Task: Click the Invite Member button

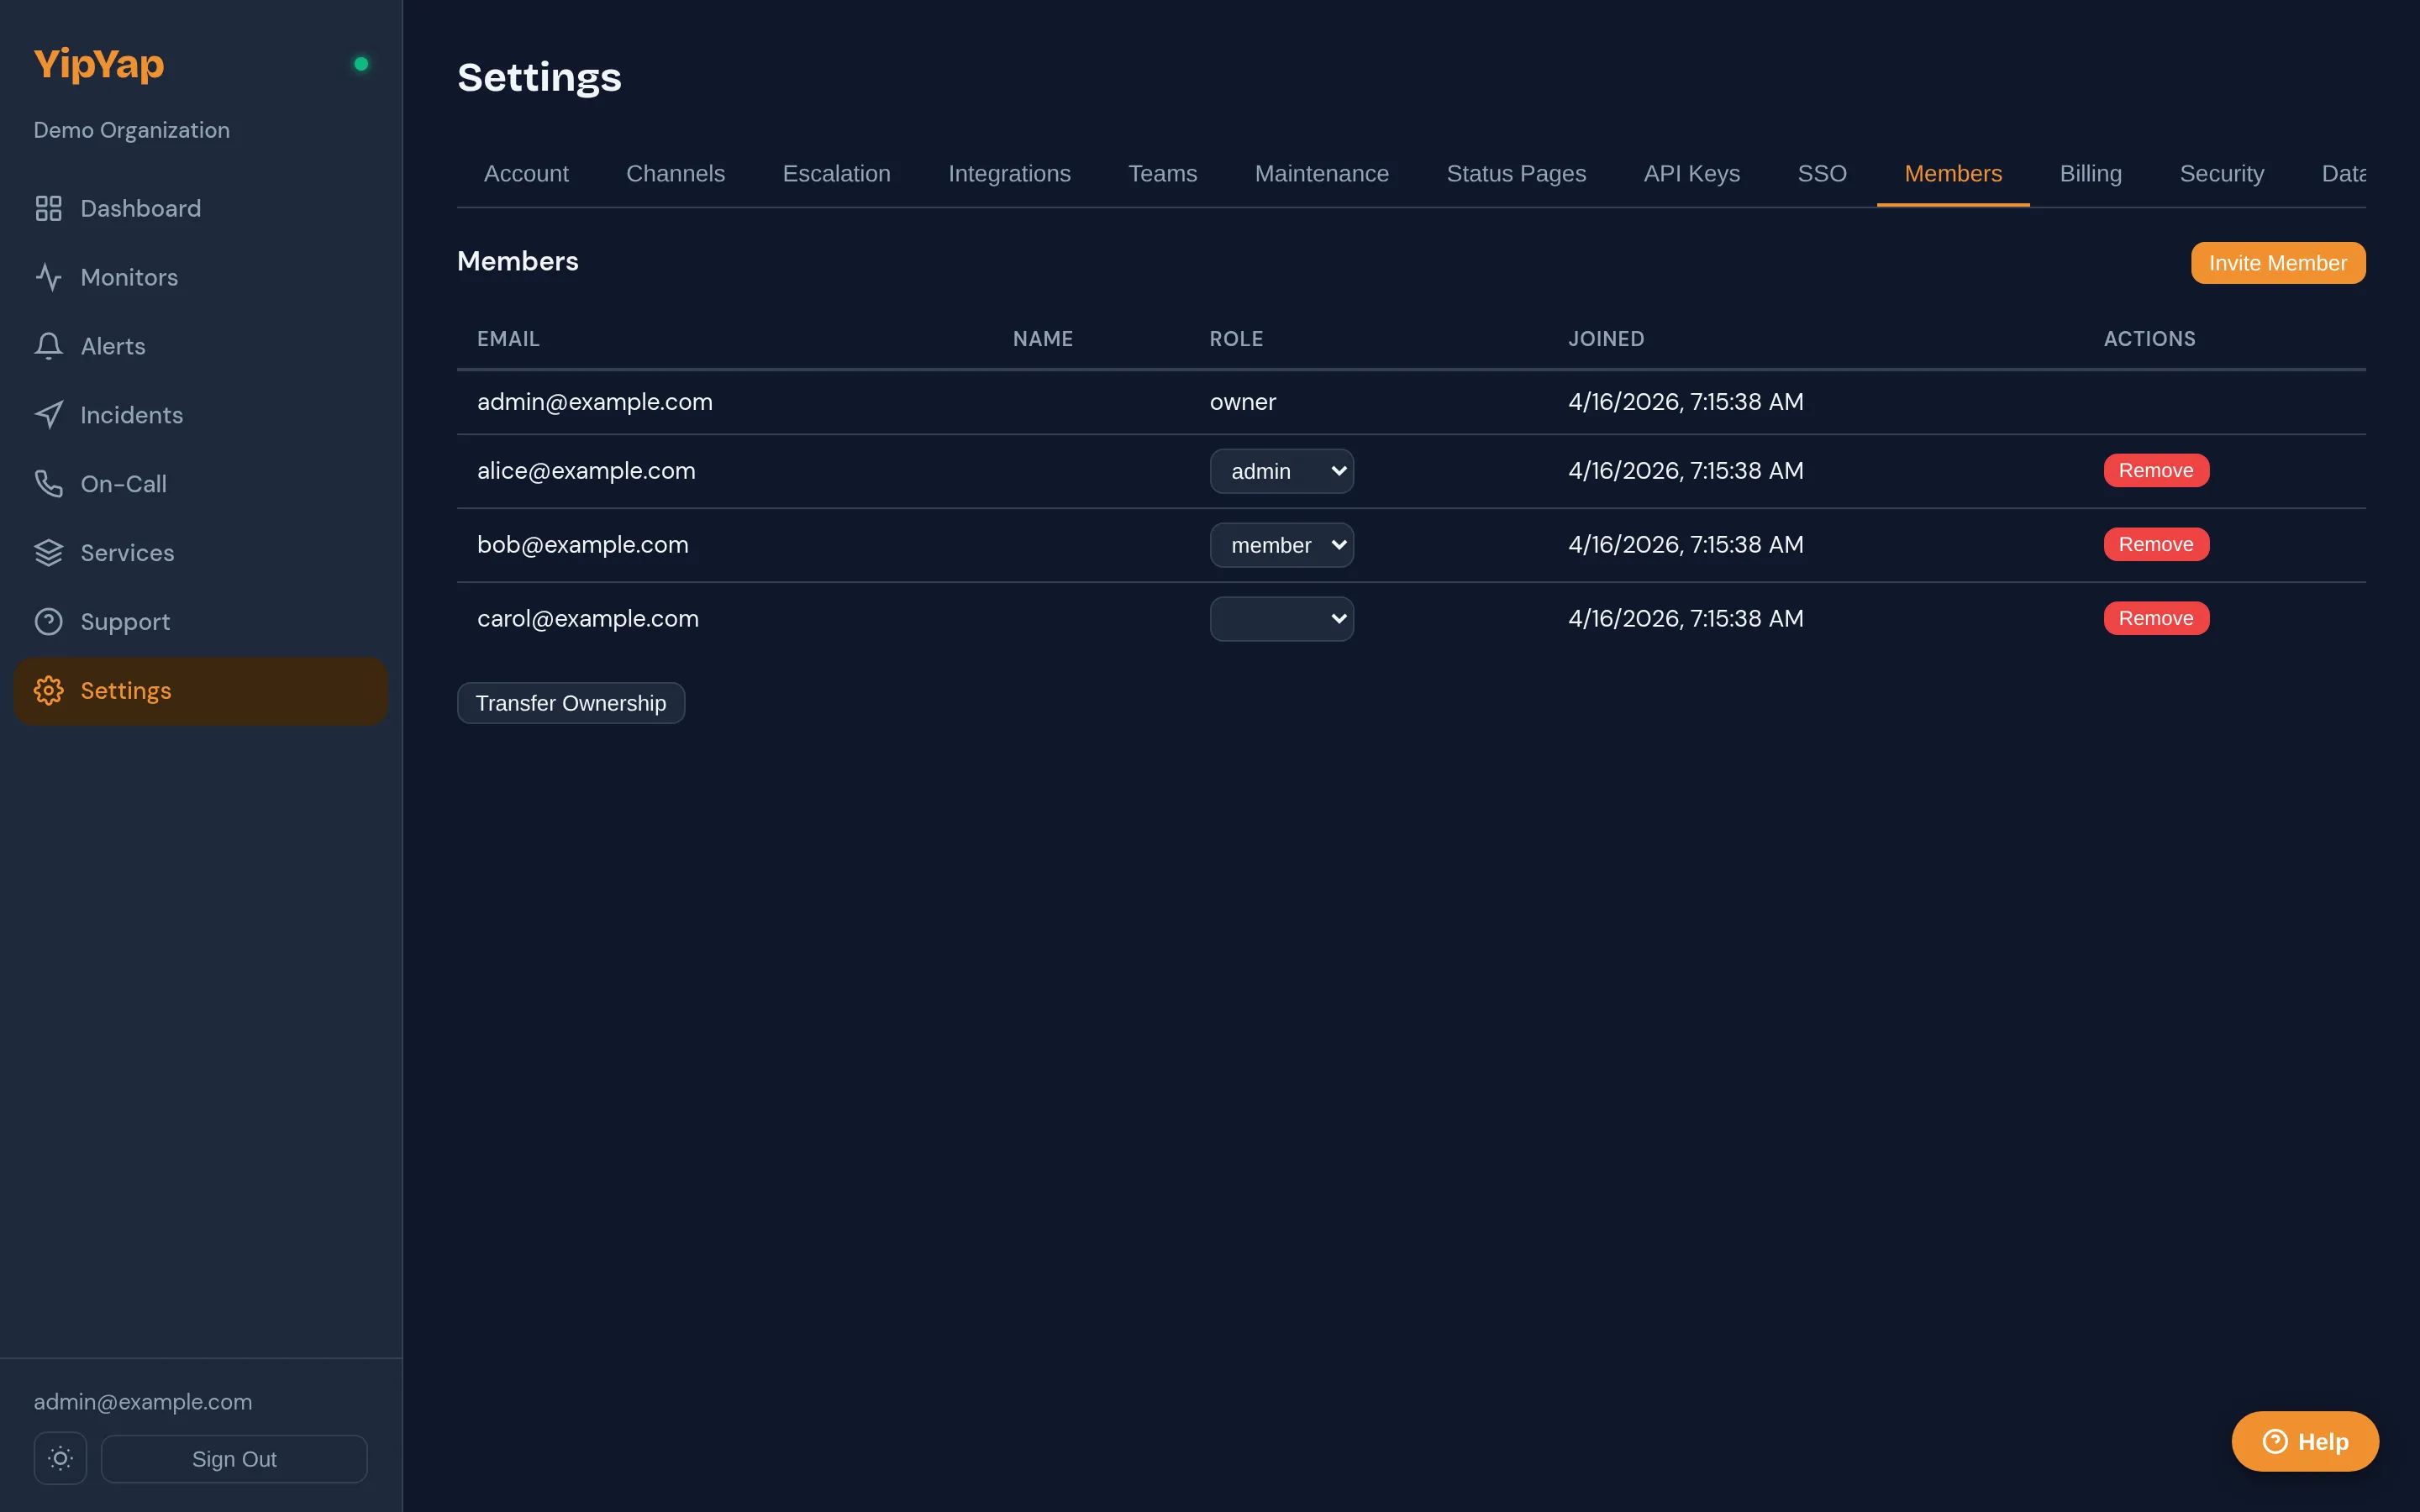Action: tap(2277, 262)
